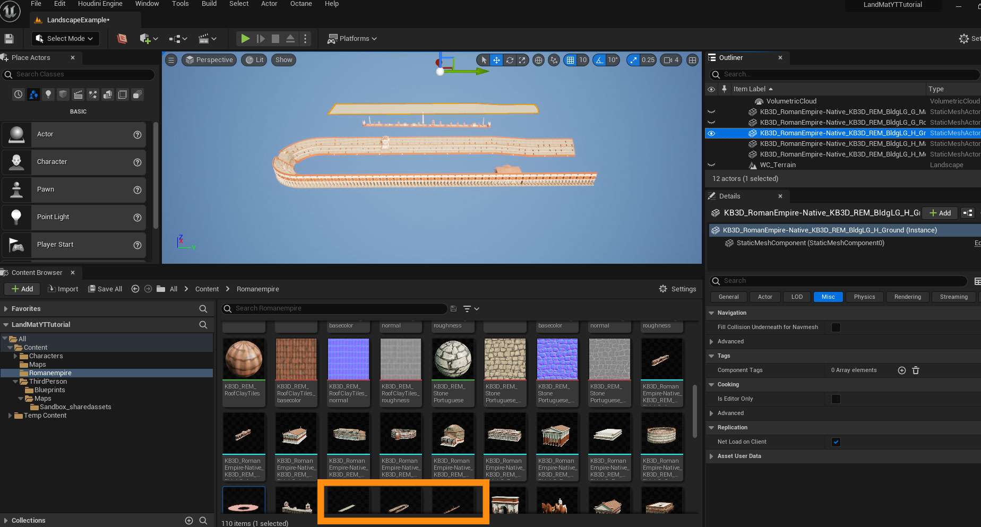The width and height of the screenshot is (981, 527).
Task: Add a Component Tags array element
Action: [901, 370]
